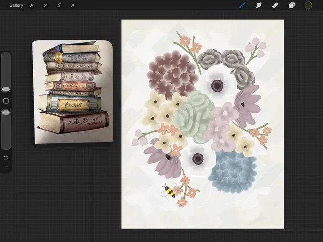Tap the Modify square button
The width and height of the screenshot is (323, 242).
pos(6,101)
